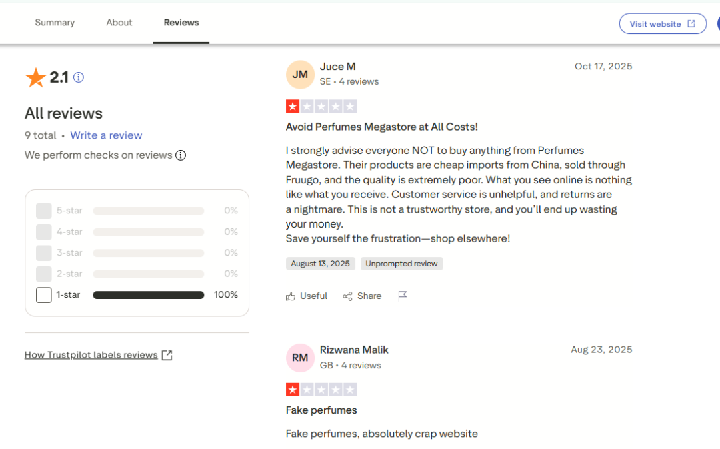Toggle the 3-star filter checkbox
The height and width of the screenshot is (449, 720).
point(44,253)
